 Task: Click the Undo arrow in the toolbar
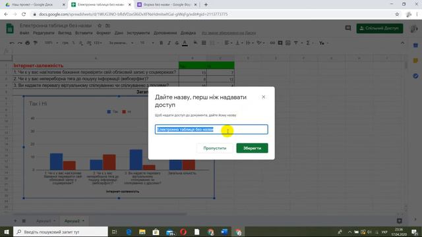point(12,43)
